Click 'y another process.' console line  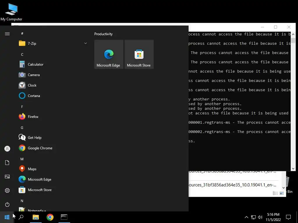(x=209, y=99)
